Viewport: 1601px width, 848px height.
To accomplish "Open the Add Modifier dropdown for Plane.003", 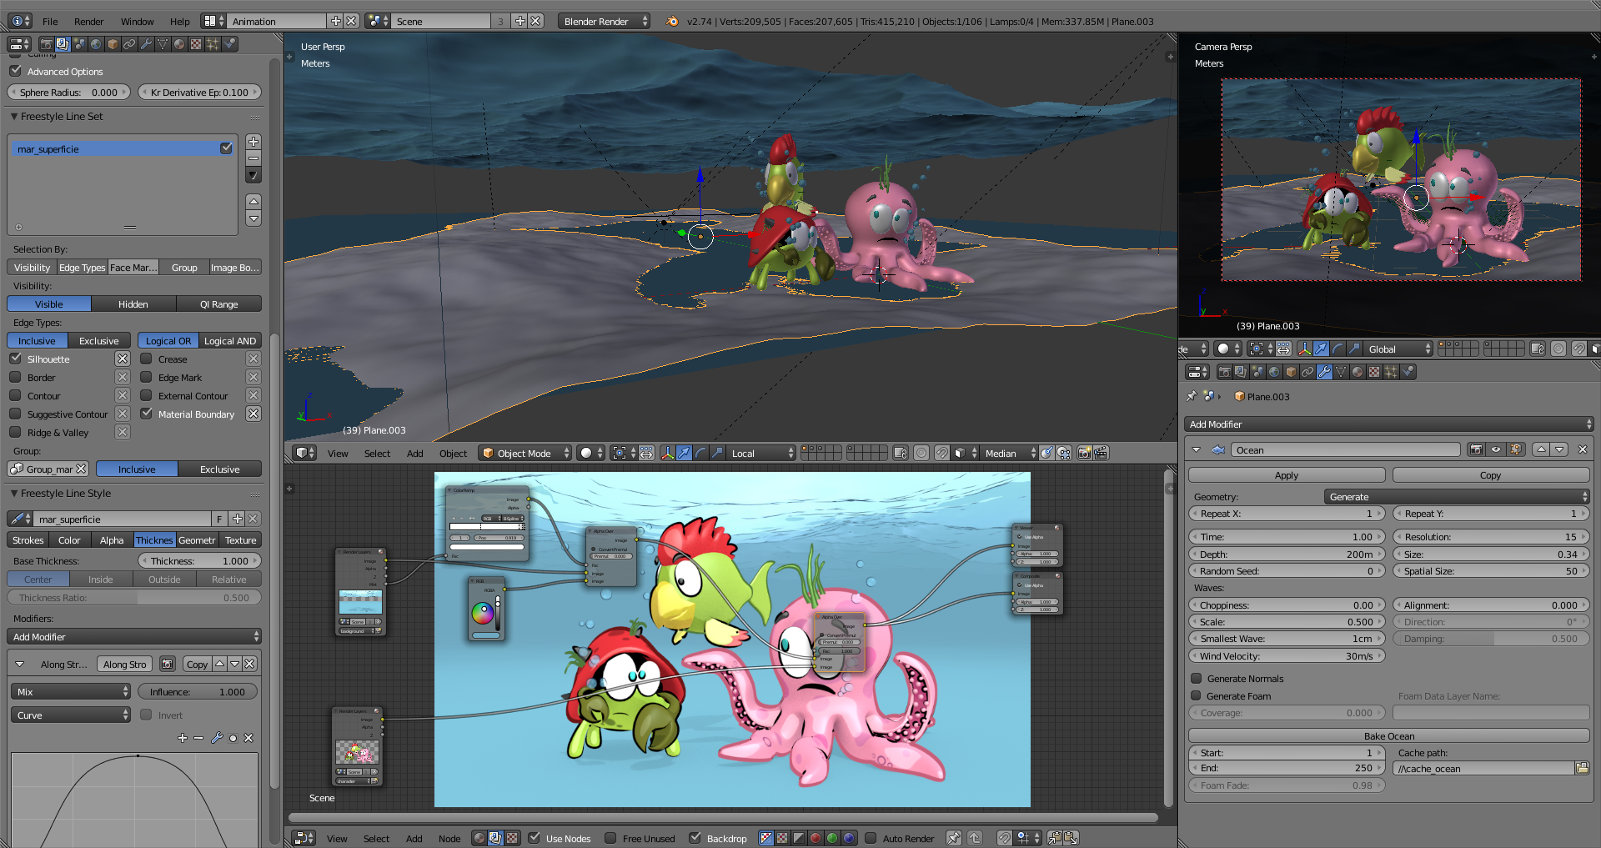I will click(1388, 424).
